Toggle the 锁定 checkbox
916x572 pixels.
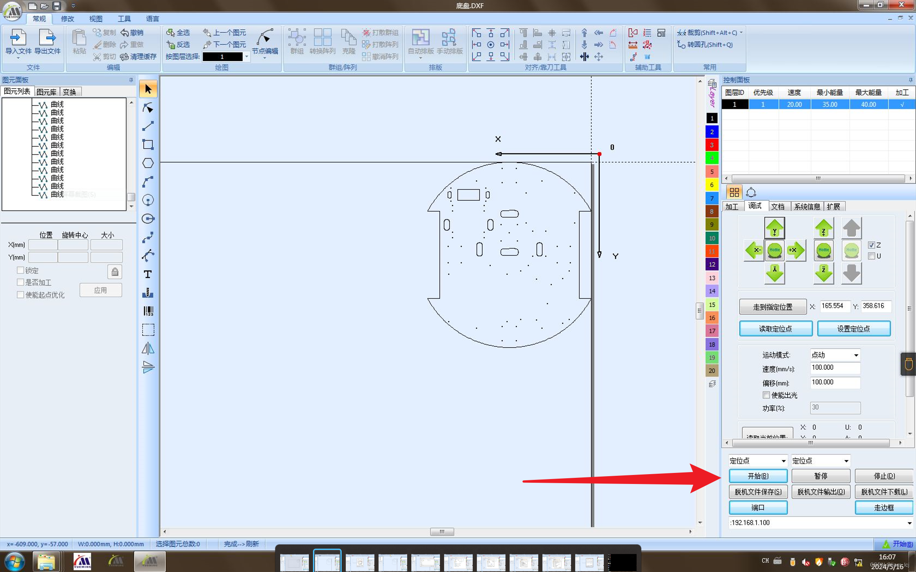click(20, 270)
